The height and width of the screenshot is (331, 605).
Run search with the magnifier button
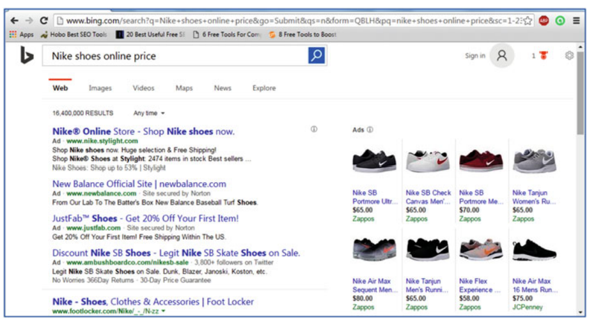click(x=317, y=56)
